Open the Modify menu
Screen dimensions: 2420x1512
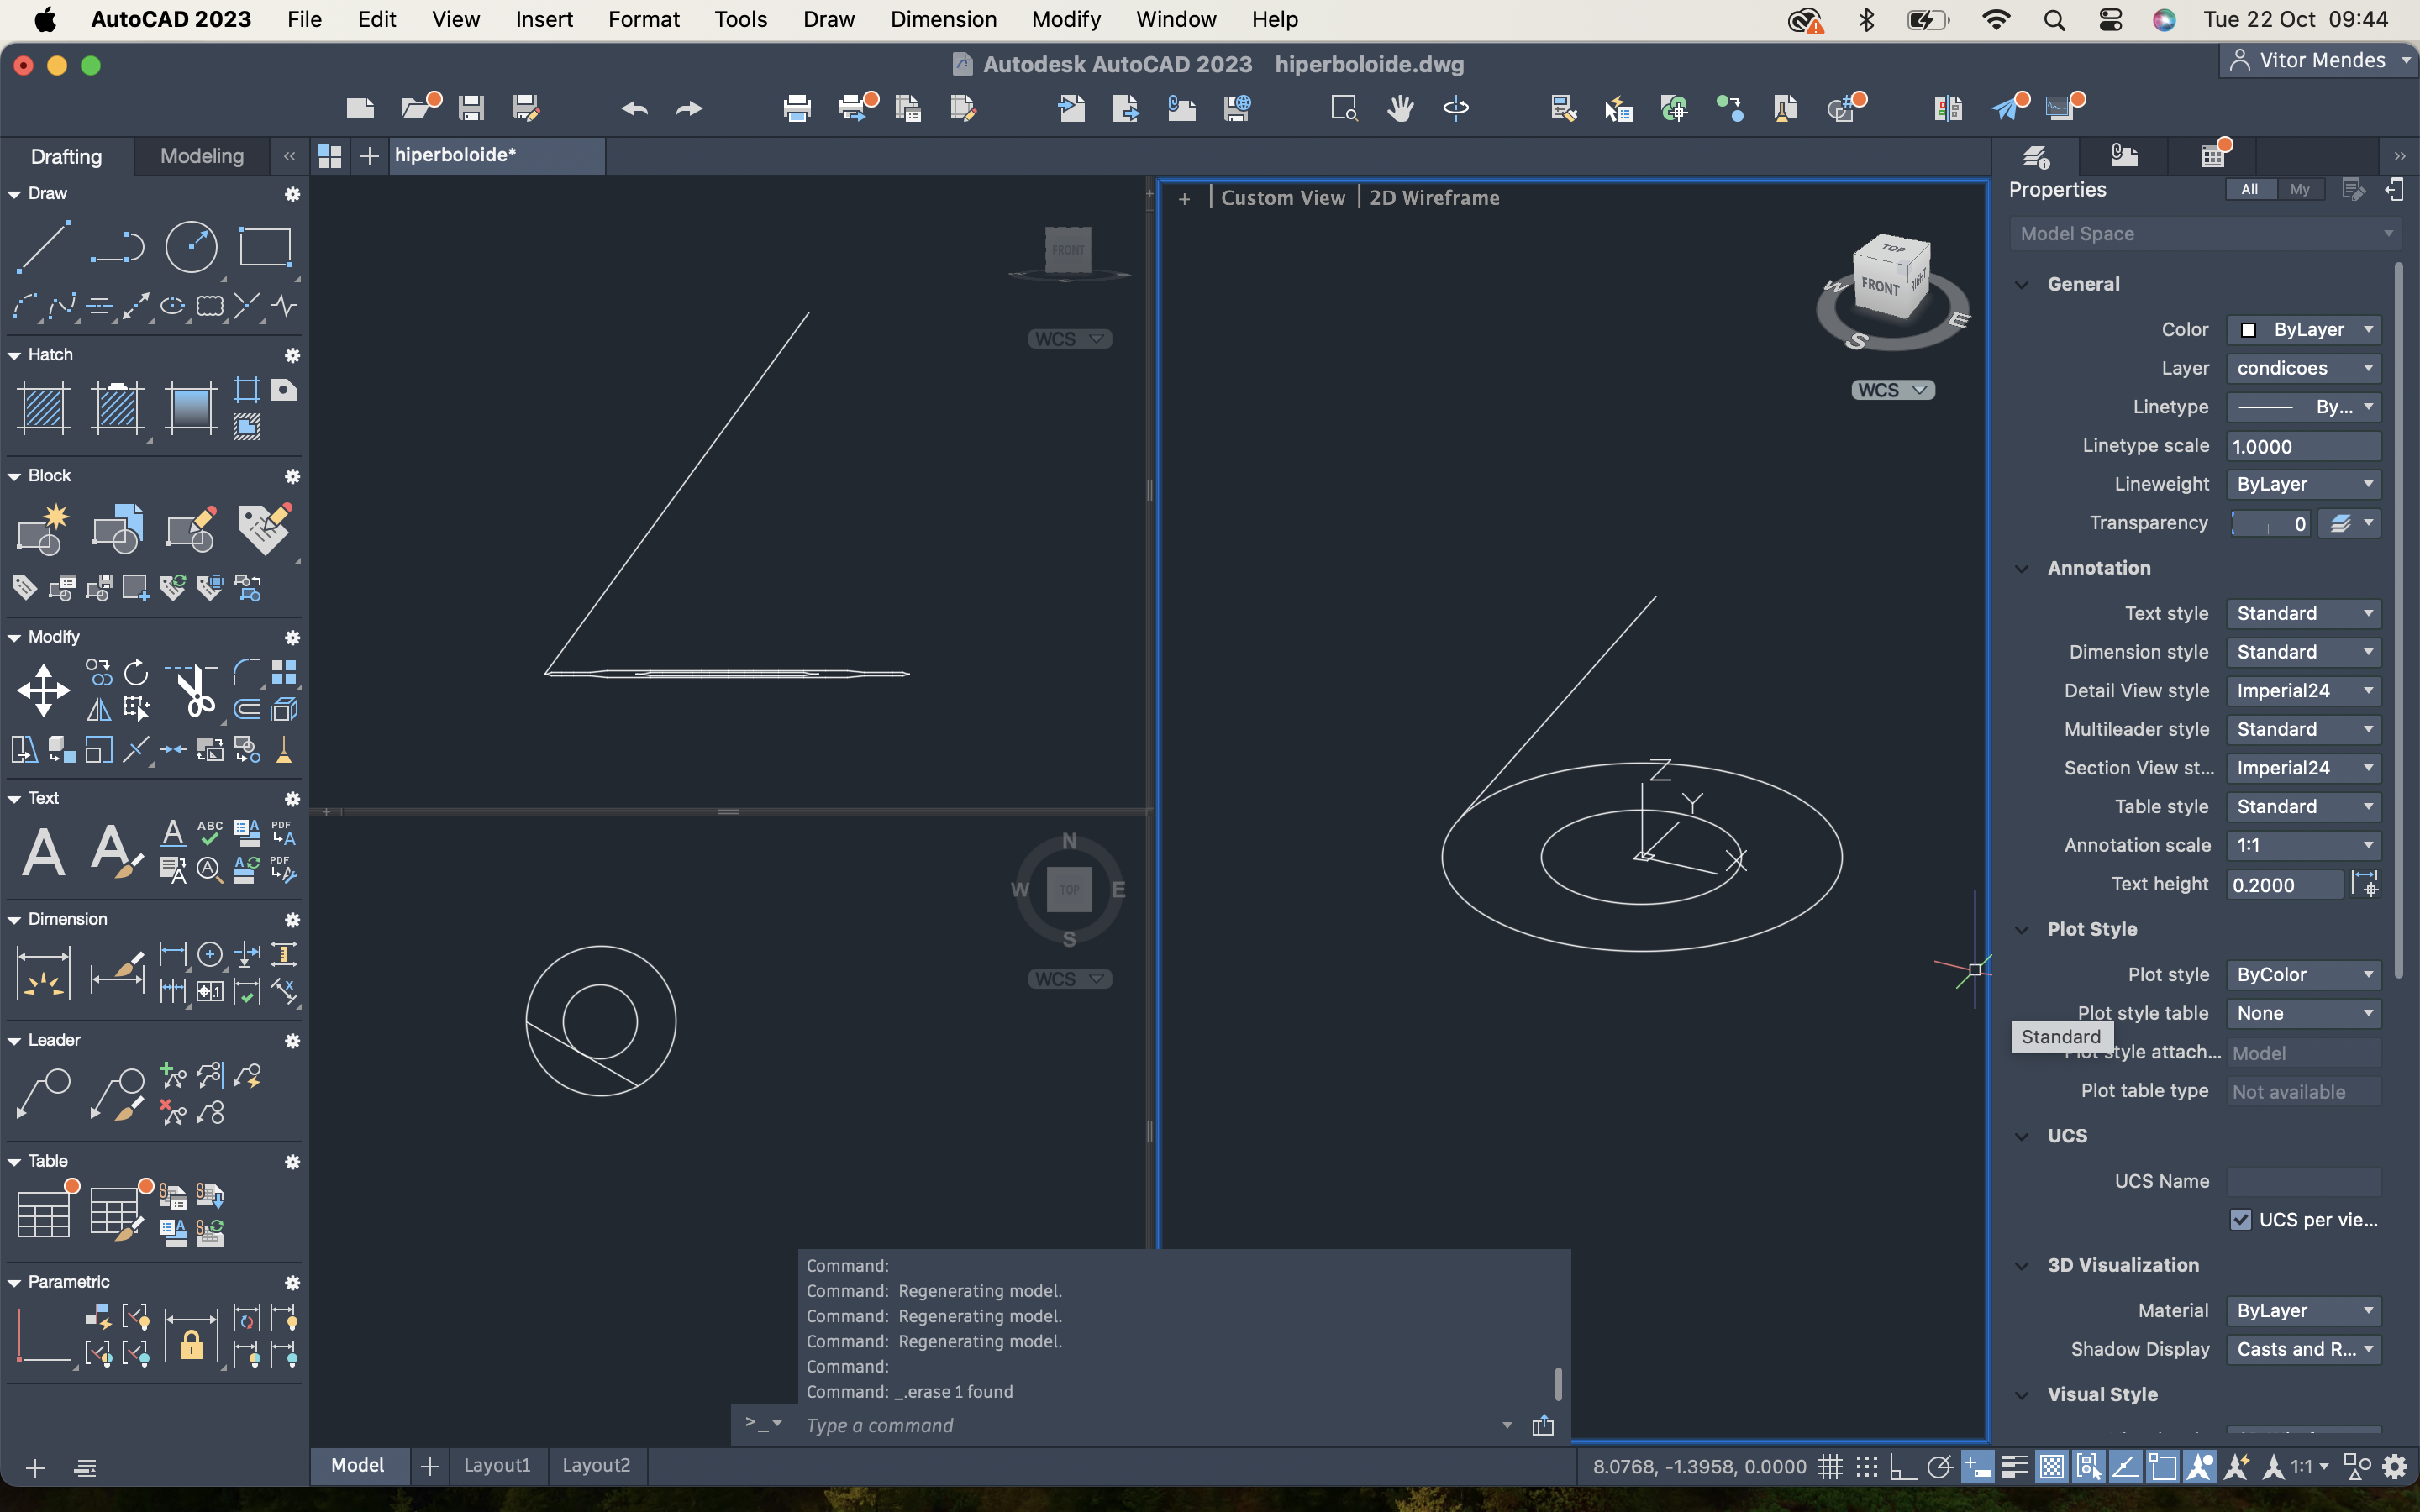(1066, 19)
